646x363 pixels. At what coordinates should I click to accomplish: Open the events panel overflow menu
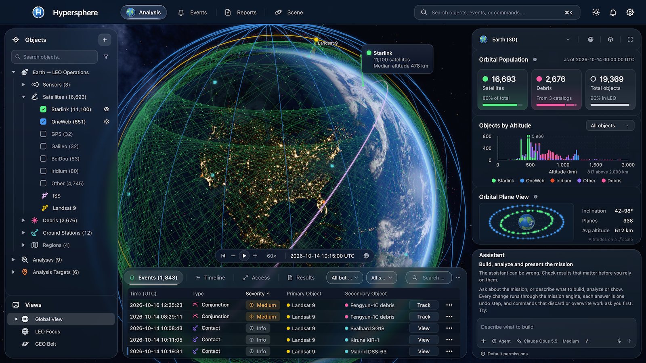click(458, 277)
